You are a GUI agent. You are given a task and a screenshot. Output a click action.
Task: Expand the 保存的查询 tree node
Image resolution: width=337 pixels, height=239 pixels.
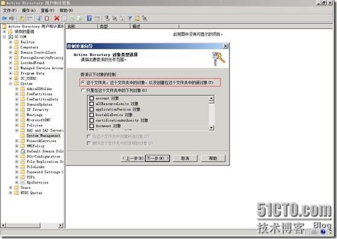click(4, 31)
